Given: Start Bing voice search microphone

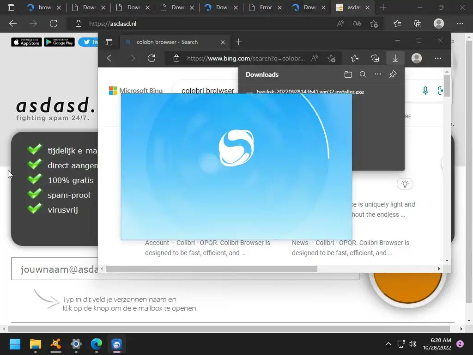Looking at the screenshot, I should [425, 91].
